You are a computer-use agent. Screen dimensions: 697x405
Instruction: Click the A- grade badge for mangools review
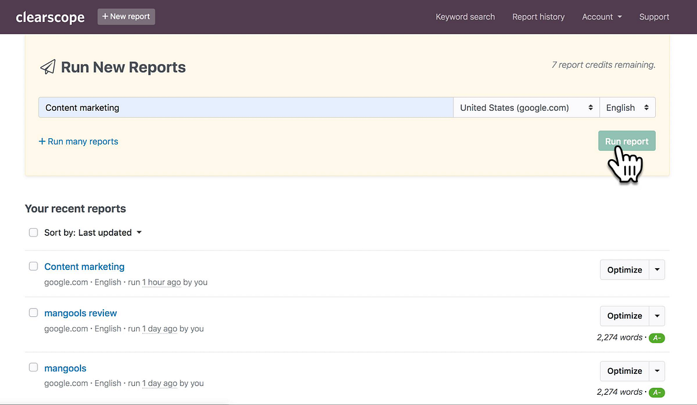(x=656, y=338)
